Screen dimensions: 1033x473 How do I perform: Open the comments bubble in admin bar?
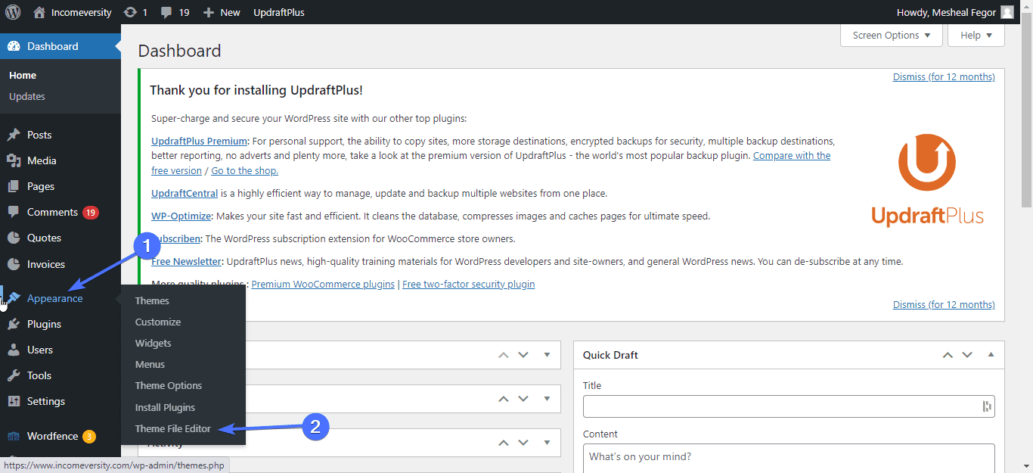(x=175, y=12)
